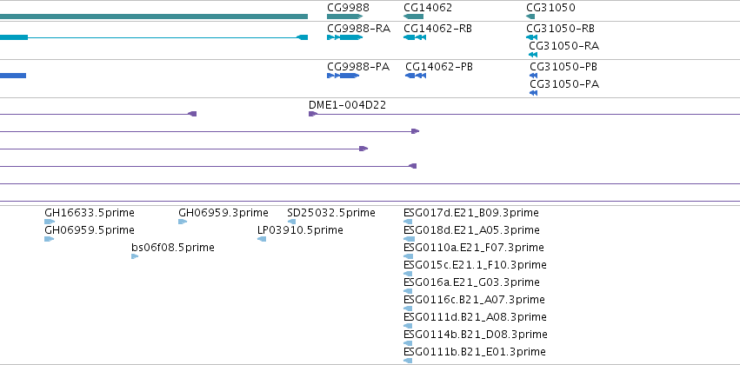
Task: Select the GH16633.5prime EST marker
Action: (50, 222)
